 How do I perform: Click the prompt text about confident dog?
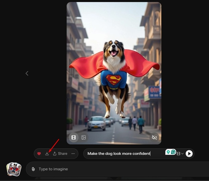119,153
